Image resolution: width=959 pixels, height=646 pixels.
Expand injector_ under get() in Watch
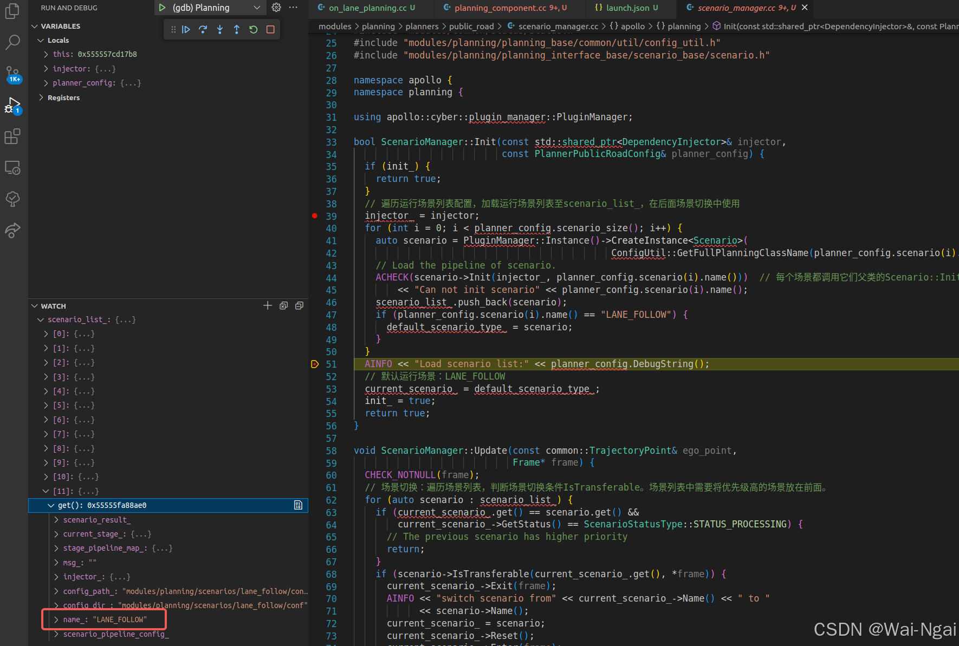tap(56, 577)
